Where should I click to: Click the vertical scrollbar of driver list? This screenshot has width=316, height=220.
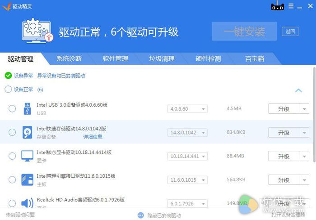(x=314, y=115)
